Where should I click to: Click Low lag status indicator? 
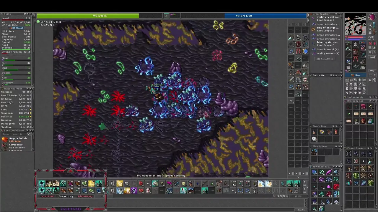pyautogui.click(x=49, y=22)
